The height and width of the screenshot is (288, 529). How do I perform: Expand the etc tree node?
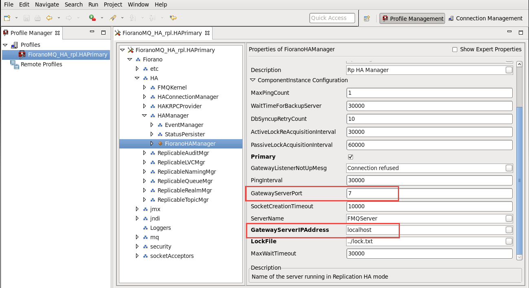tap(137, 69)
